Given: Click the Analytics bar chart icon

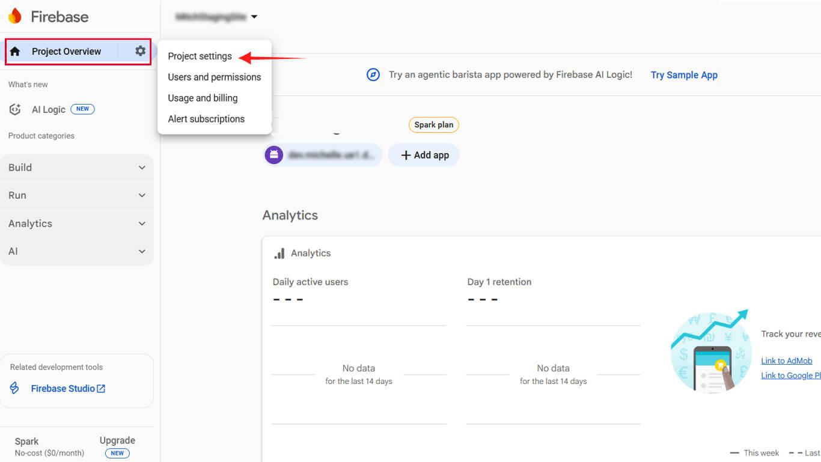Looking at the screenshot, I should [279, 254].
